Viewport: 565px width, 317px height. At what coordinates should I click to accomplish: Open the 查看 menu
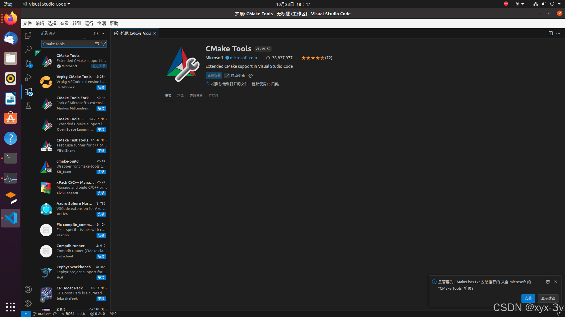[x=64, y=23]
